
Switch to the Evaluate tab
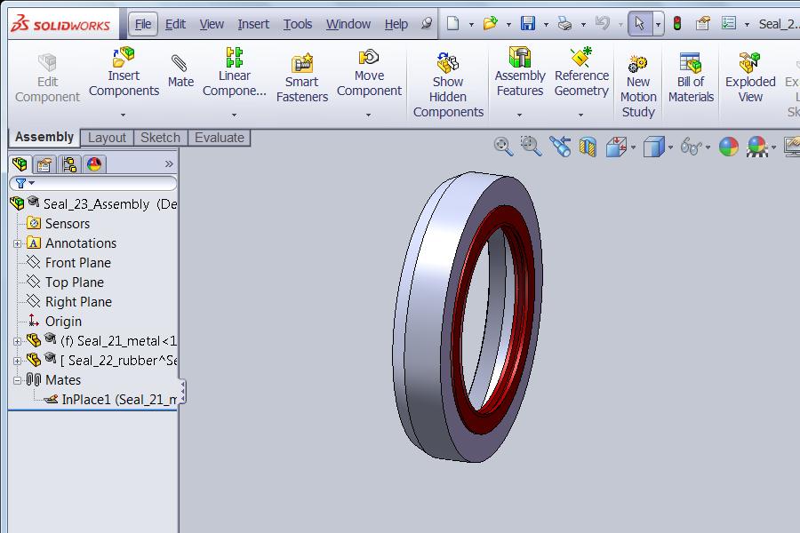coord(219,138)
